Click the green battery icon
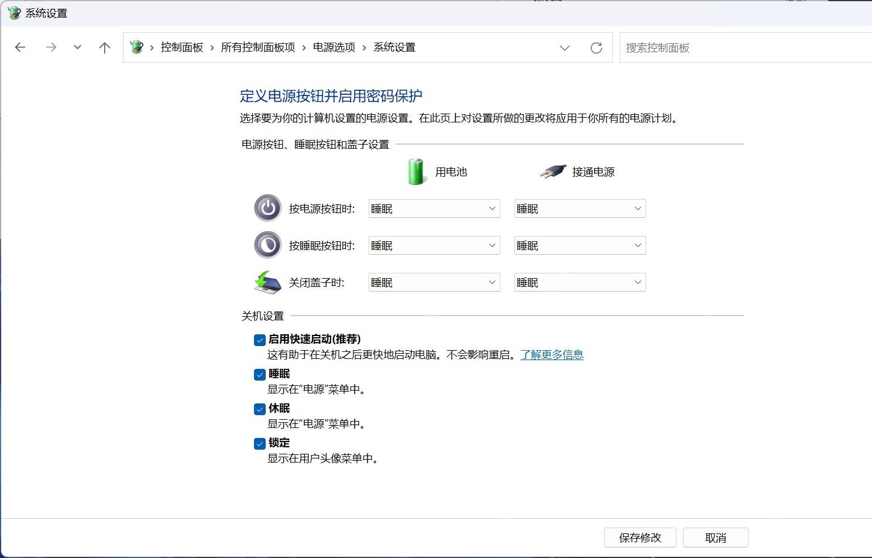This screenshot has width=872, height=558. tap(416, 172)
